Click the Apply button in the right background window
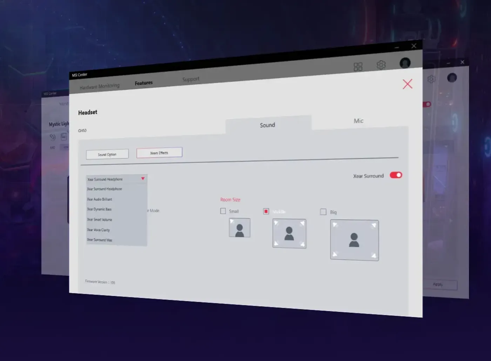Viewport: 491px width, 361px height. [440, 284]
